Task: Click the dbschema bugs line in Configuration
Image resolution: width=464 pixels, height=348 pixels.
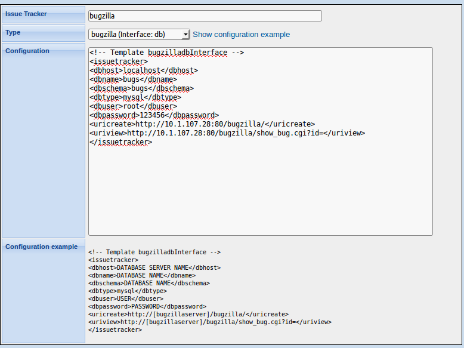Action: tap(141, 88)
